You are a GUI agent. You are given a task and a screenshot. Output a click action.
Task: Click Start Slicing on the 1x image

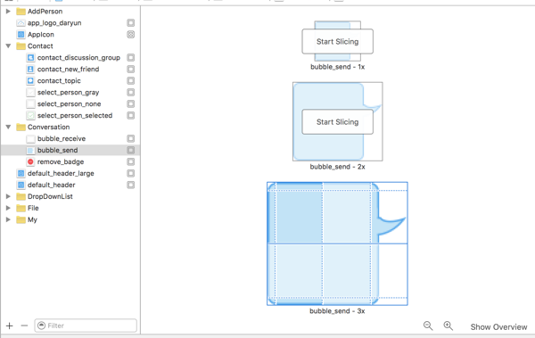point(337,42)
